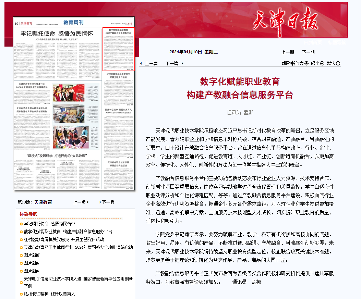Click the 默认 default size circle icon
361x299 pixels.
pos(338,63)
